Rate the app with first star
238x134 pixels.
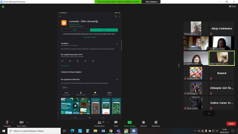62,61
